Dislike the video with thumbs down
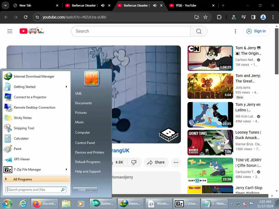This screenshot has width=279, height=209. [x=134, y=162]
